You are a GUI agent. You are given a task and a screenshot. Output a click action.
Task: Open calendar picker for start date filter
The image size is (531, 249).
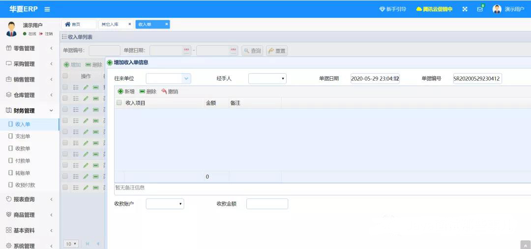pos(187,51)
